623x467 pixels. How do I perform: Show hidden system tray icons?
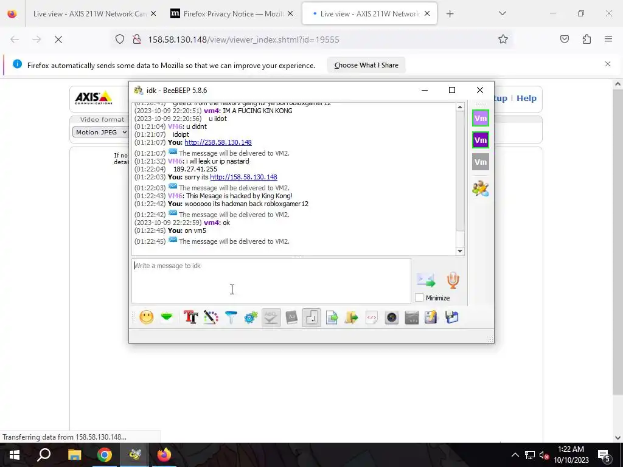(515, 455)
